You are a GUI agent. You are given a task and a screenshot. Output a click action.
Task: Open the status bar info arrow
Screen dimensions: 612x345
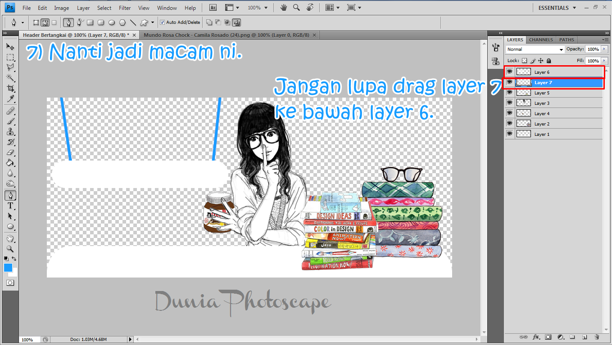pos(131,340)
